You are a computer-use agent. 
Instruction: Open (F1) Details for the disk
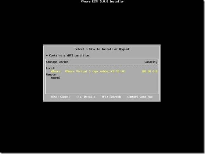click(x=86, y=97)
